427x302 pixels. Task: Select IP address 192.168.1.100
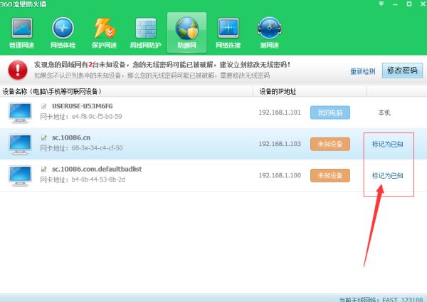coord(280,175)
